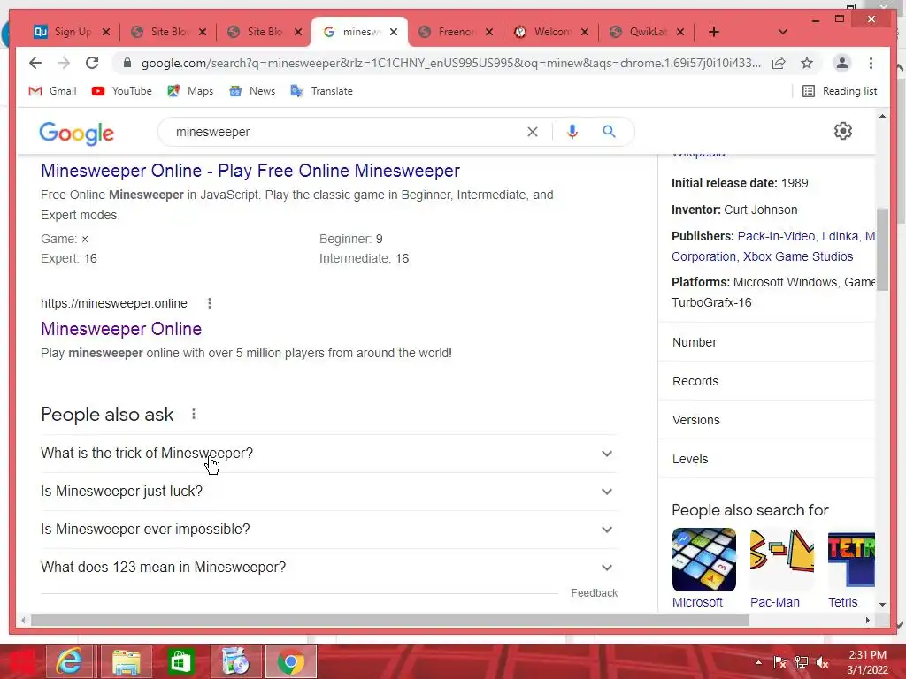The image size is (906, 679).
Task: Open the Reading list
Action: 840,91
